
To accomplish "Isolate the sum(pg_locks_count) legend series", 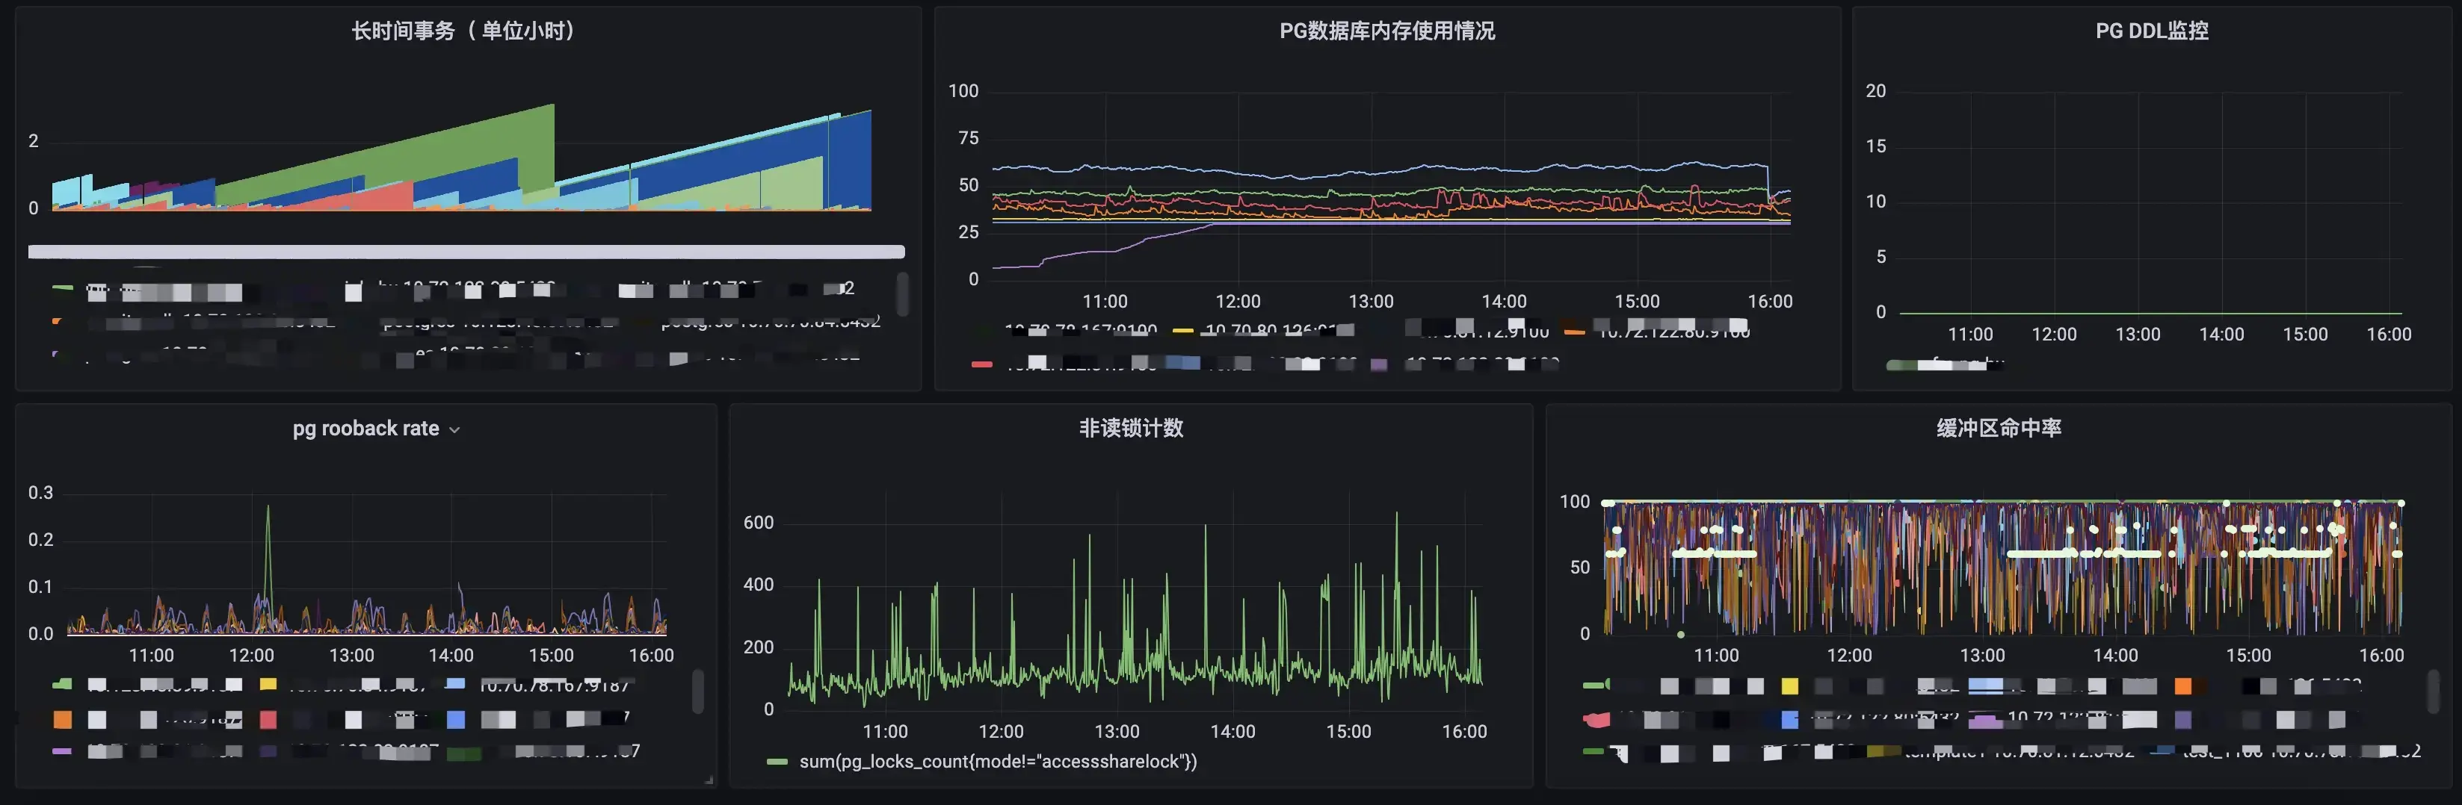I will pos(998,762).
